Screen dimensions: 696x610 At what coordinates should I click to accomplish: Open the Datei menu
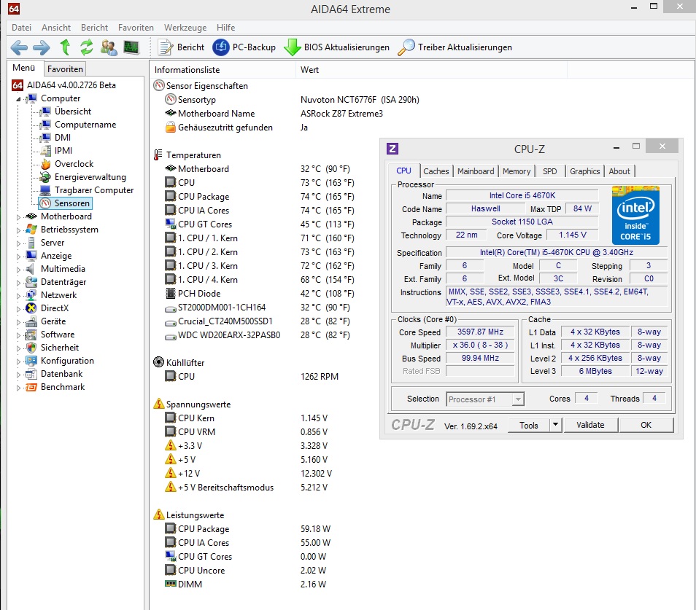pos(21,28)
